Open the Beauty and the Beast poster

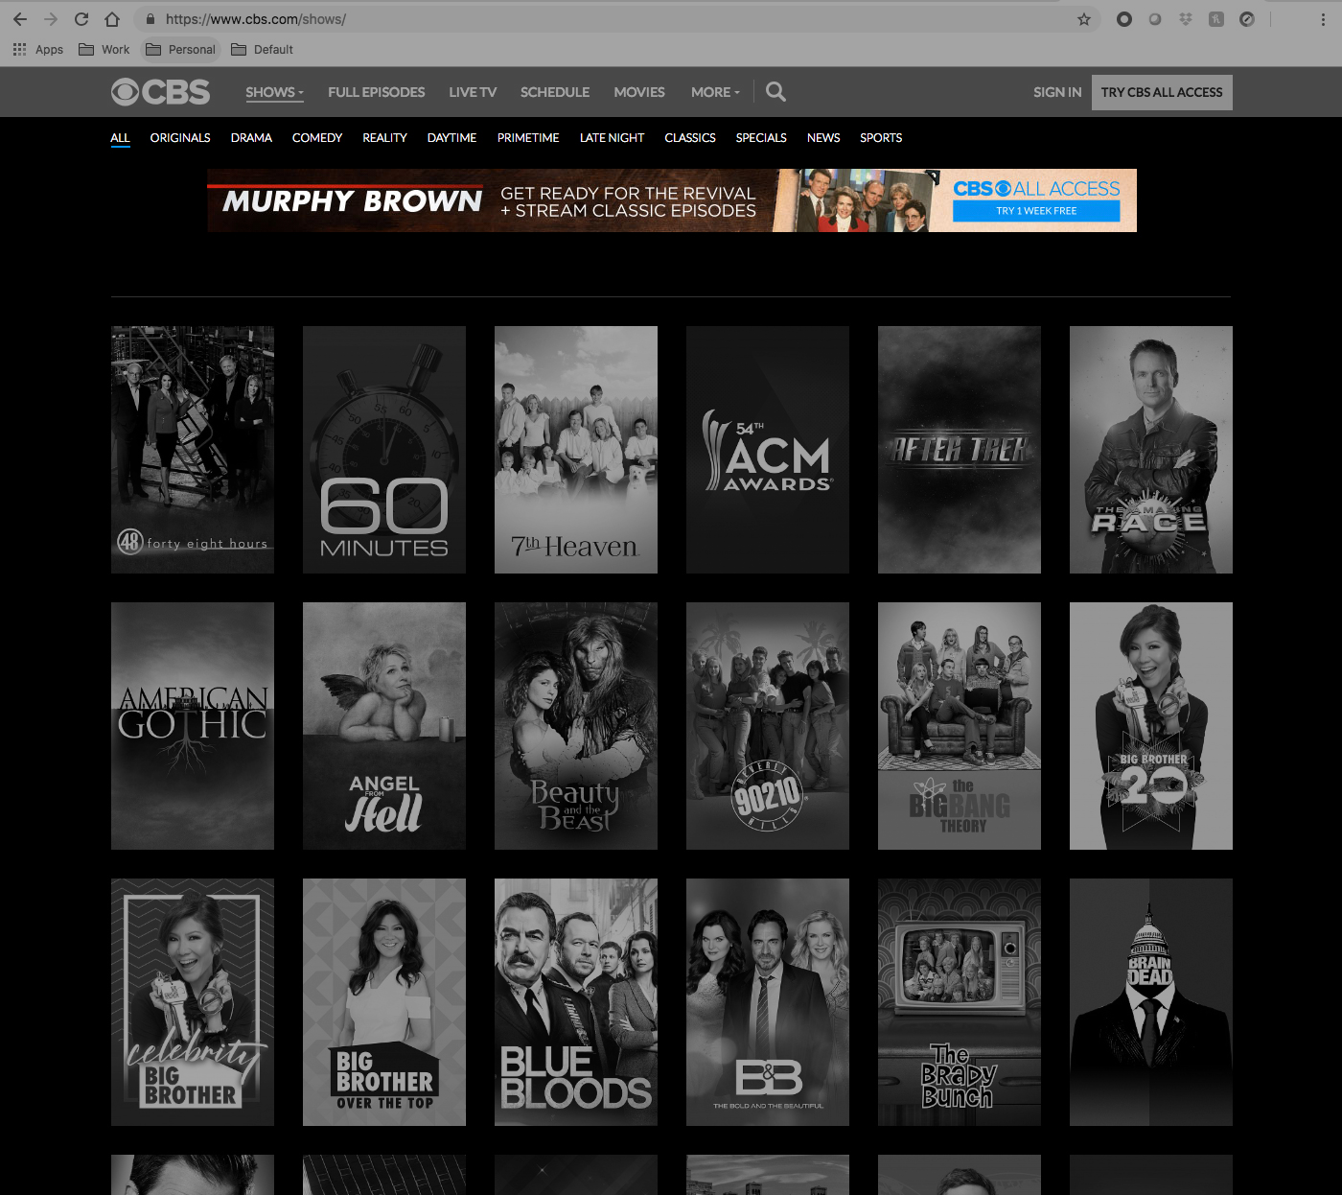click(576, 726)
